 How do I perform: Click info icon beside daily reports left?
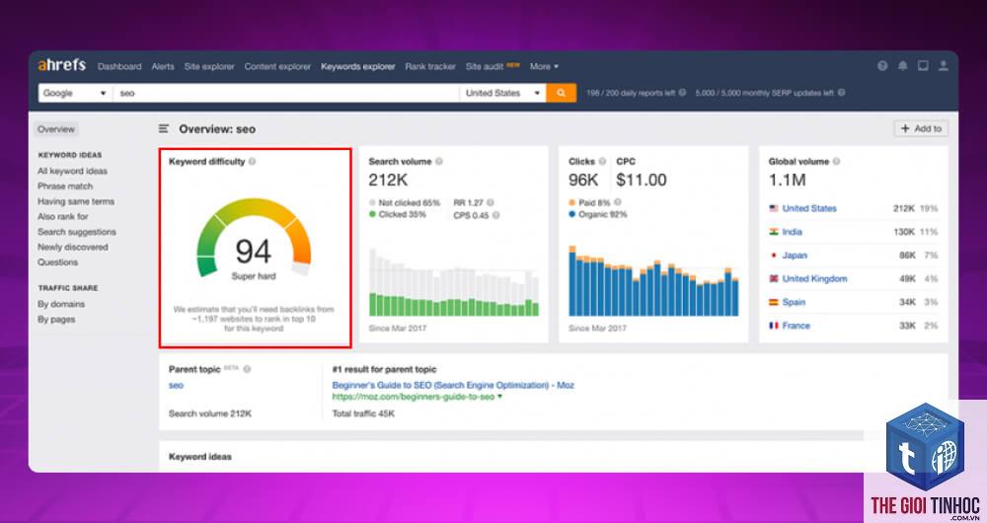[682, 93]
